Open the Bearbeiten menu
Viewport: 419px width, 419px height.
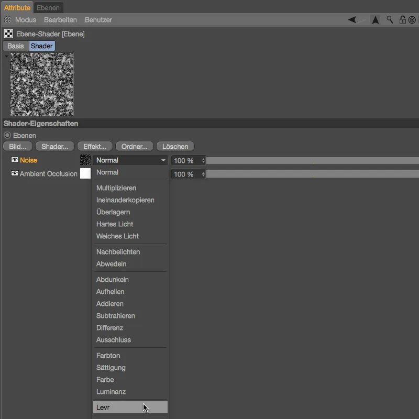point(60,20)
